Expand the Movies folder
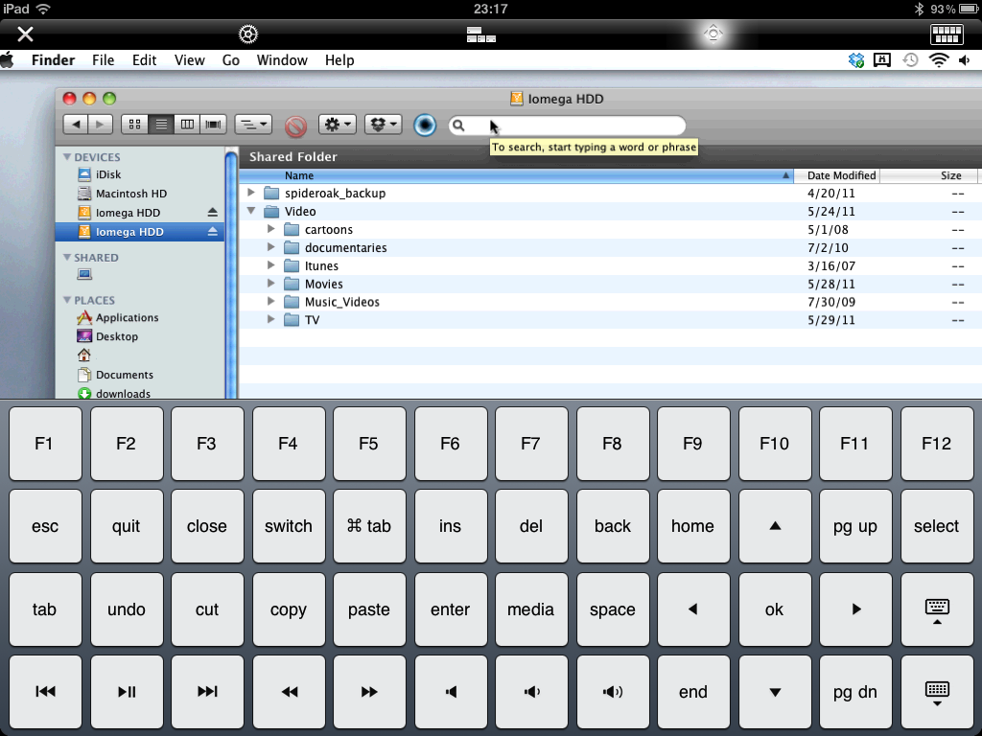982x736 pixels. tap(271, 284)
